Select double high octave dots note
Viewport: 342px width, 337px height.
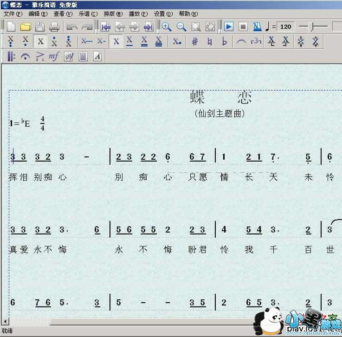pyautogui.click(x=69, y=41)
